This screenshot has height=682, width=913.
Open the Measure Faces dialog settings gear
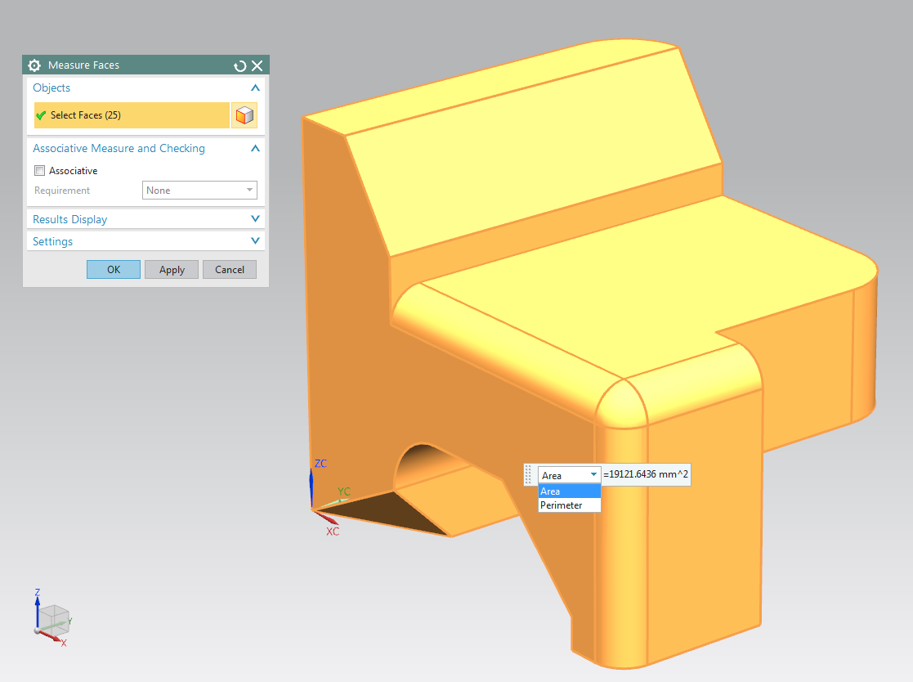[x=34, y=65]
